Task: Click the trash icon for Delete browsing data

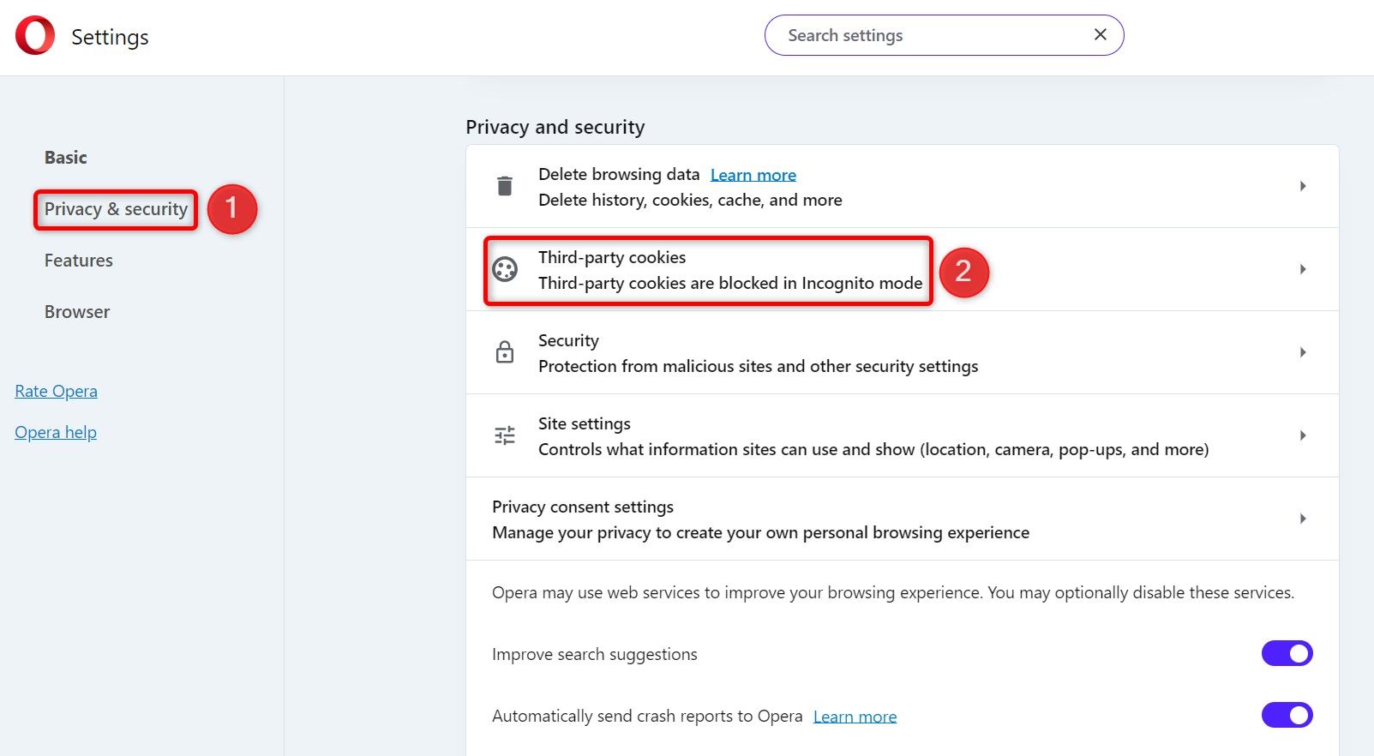Action: click(505, 186)
